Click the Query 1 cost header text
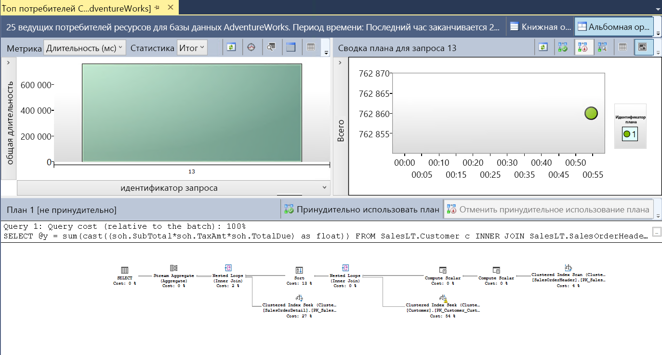662x355 pixels. pyautogui.click(x=125, y=226)
